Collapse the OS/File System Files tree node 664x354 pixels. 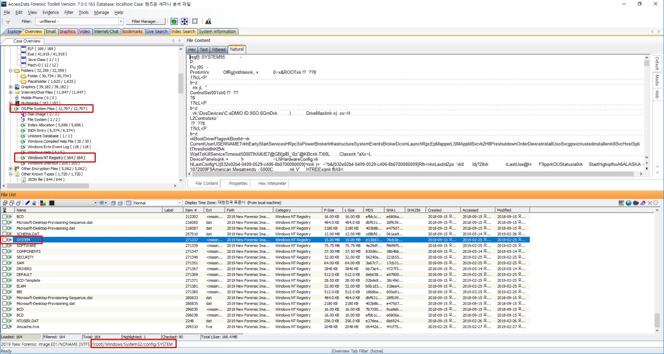[11, 109]
